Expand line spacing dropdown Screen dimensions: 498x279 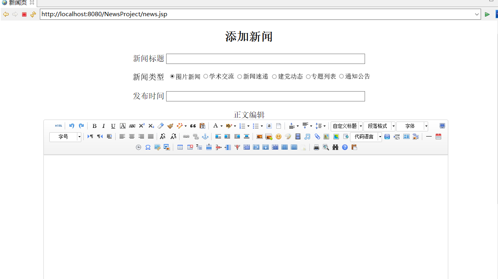324,126
